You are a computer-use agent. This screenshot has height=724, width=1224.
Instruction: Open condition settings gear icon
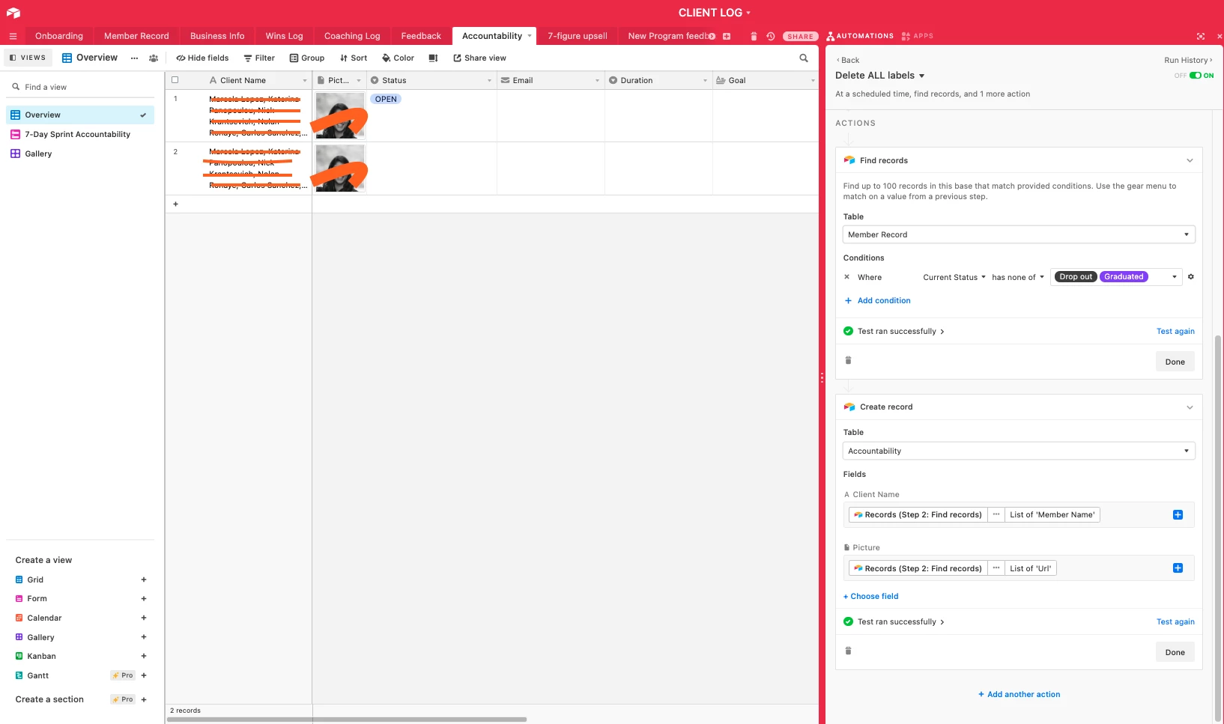point(1190,277)
